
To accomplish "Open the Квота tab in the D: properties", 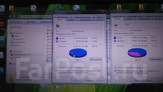I will pos(149,16).
